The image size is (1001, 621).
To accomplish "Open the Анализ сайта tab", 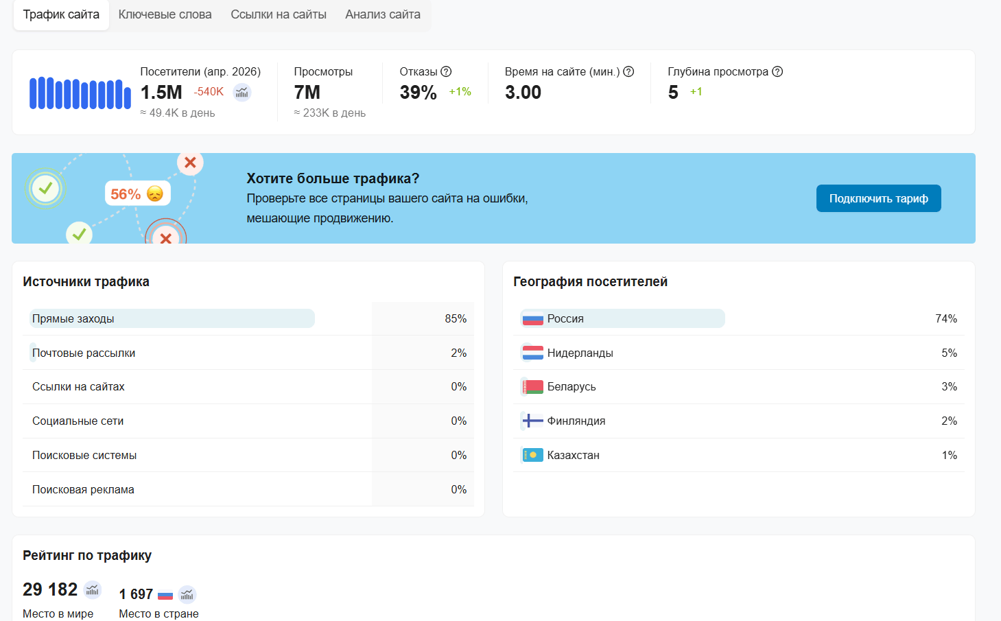I will tap(383, 14).
